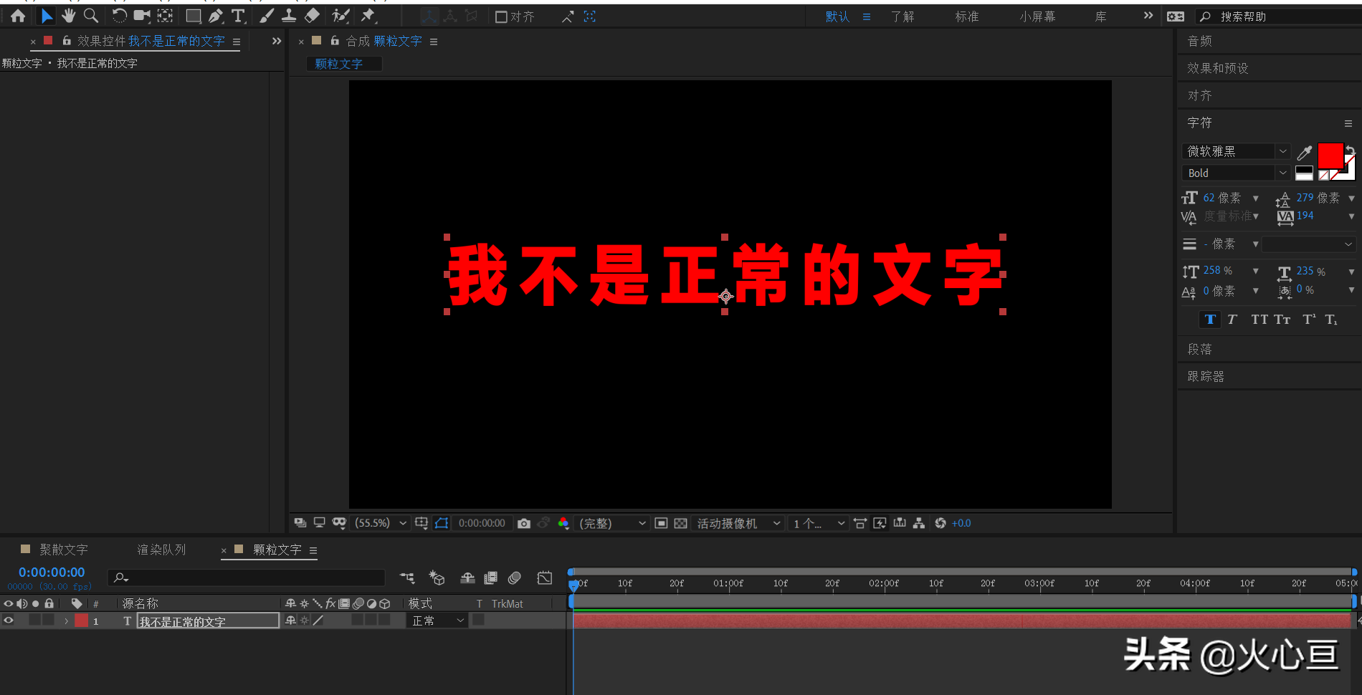Toggle the frame blending timeline switch

[x=491, y=577]
